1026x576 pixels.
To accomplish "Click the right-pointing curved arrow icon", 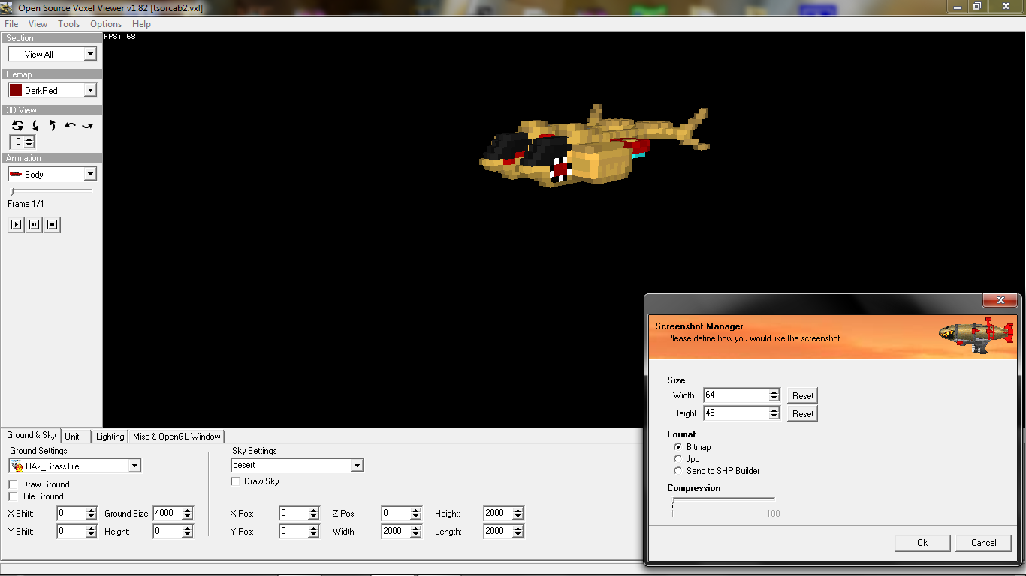I will [88, 126].
